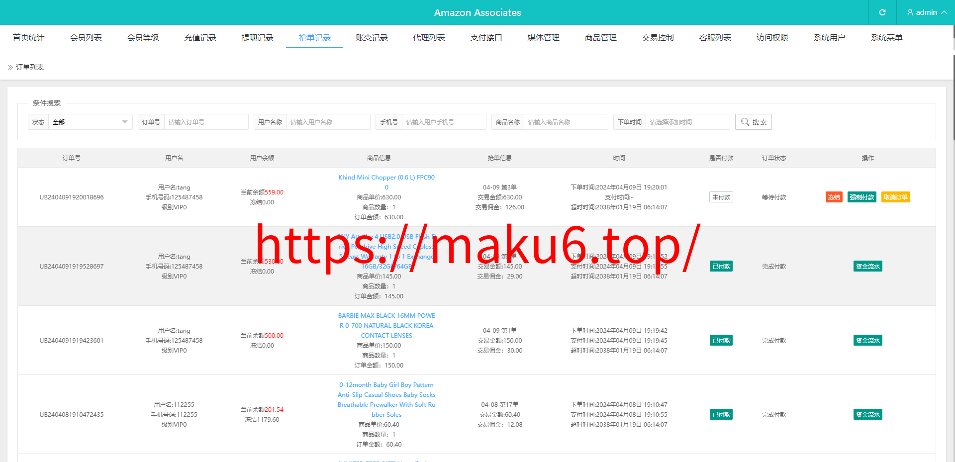The height and width of the screenshot is (462, 955).
Task: Open the 媒体管理 tab
Action: click(543, 37)
